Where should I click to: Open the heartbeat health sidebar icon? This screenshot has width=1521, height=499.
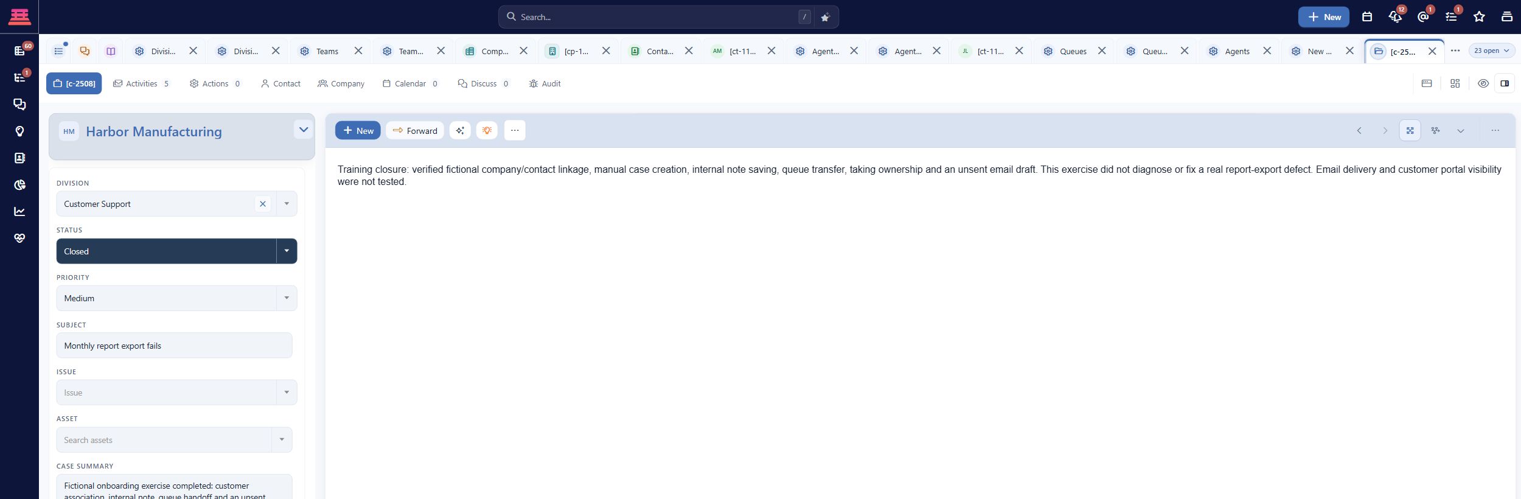(19, 238)
